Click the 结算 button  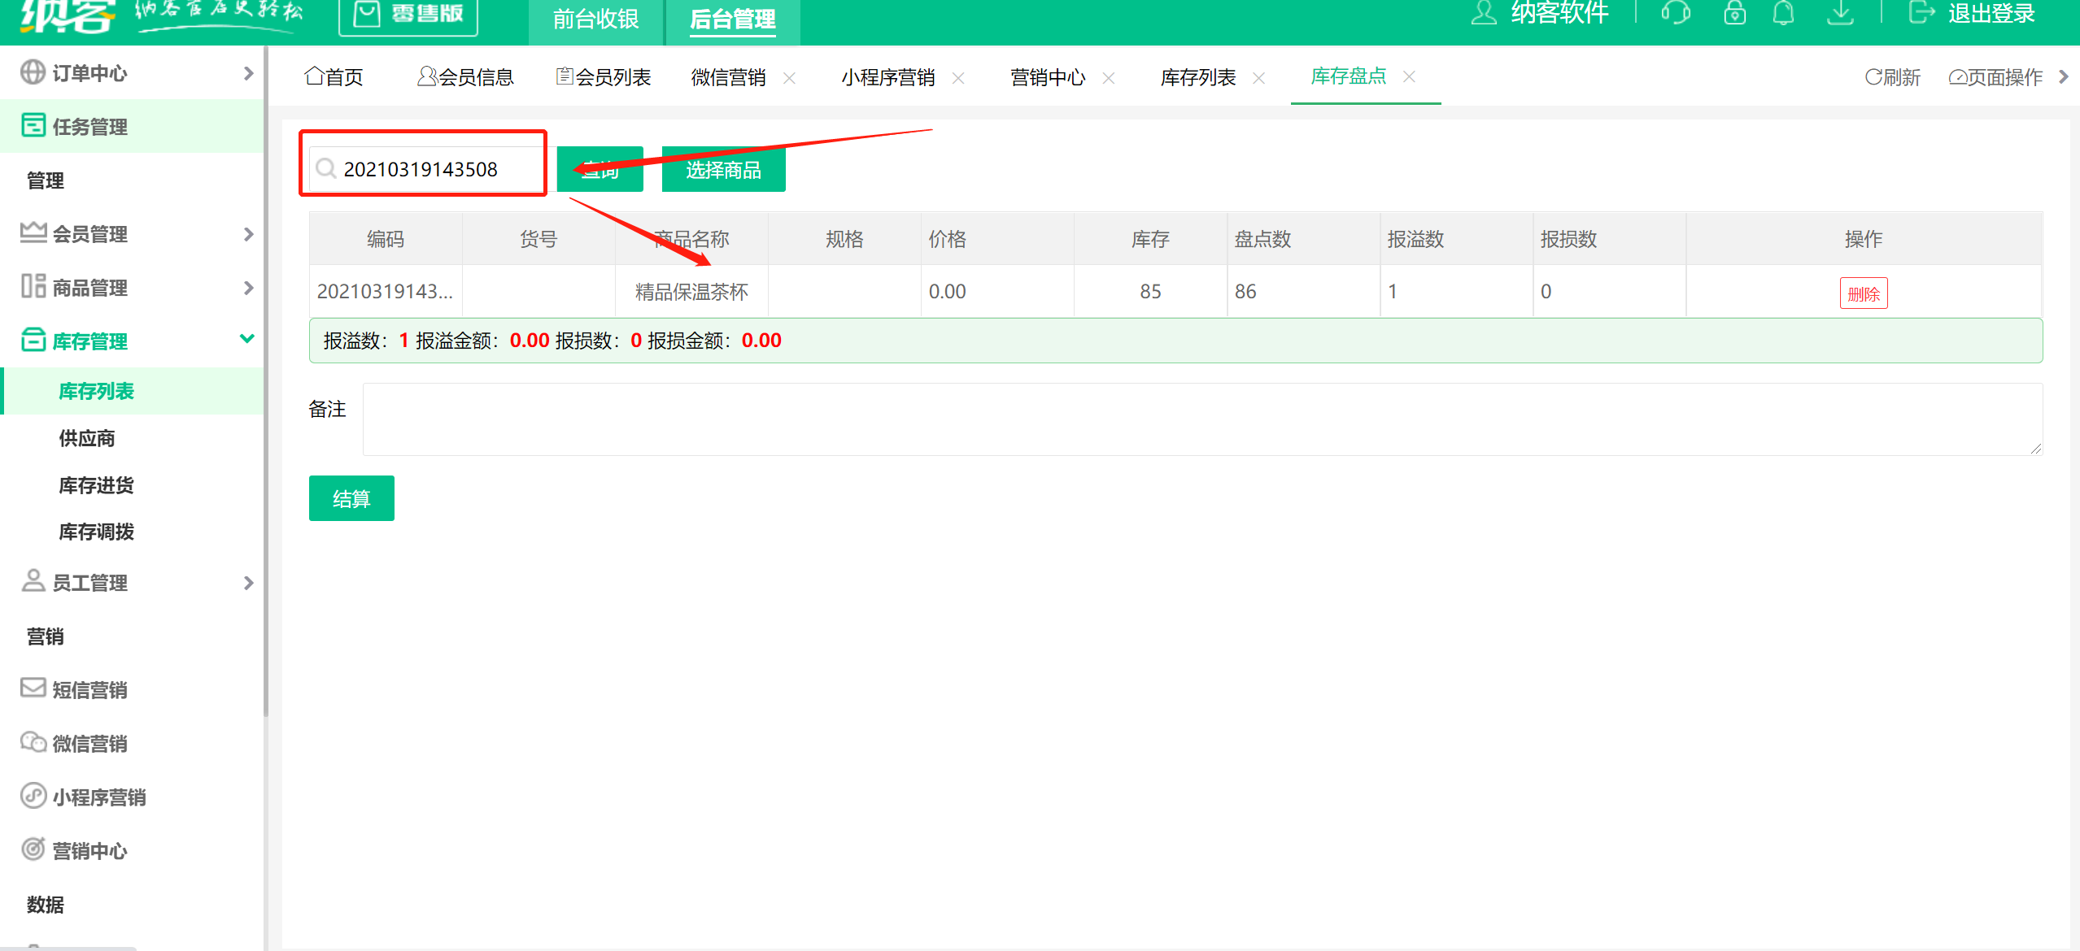point(351,498)
